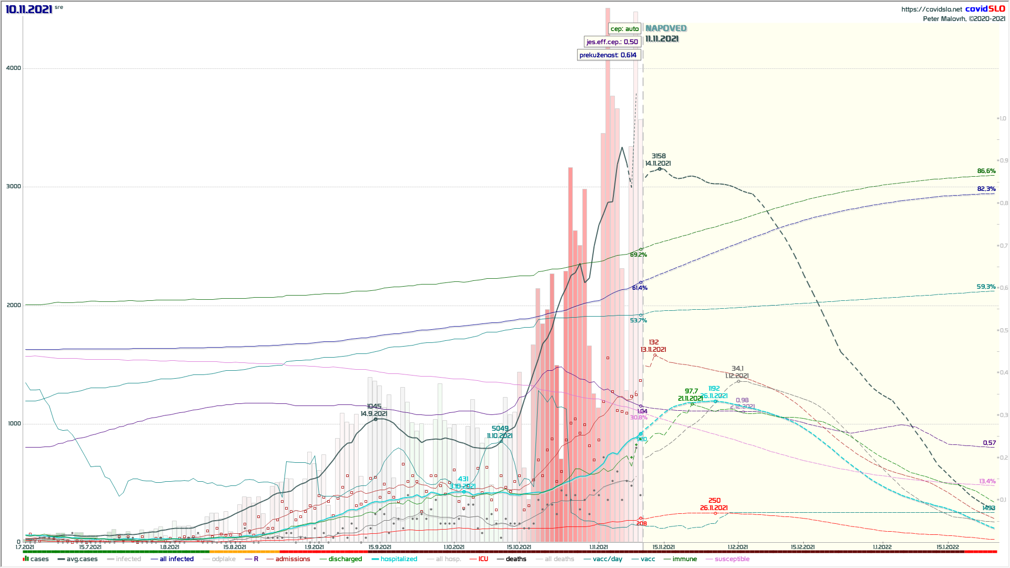Toggle admissions series in legend
The height and width of the screenshot is (568, 1010).
pyautogui.click(x=292, y=559)
